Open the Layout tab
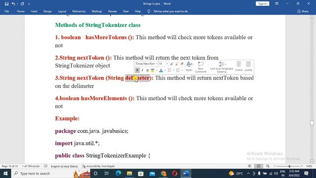The height and width of the screenshot is (178, 316). pos(62,11)
